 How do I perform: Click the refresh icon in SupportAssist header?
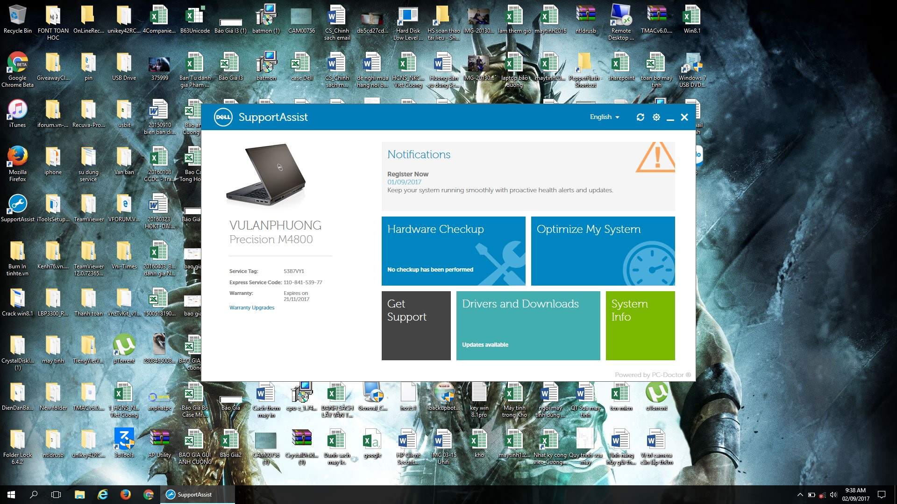(640, 117)
